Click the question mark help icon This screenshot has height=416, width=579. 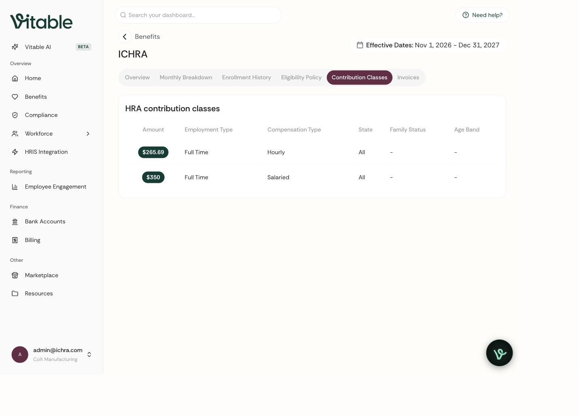pyautogui.click(x=466, y=15)
